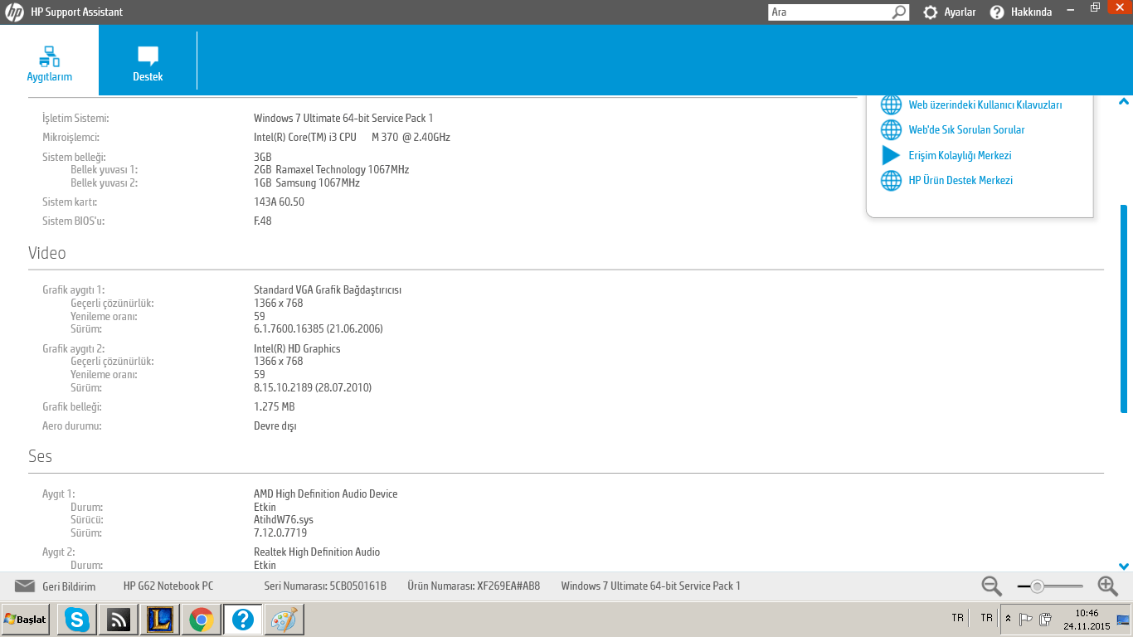Open Web'de Sık Sorulan Sorular link
Screen dimensions: 1133x637
tap(966, 130)
